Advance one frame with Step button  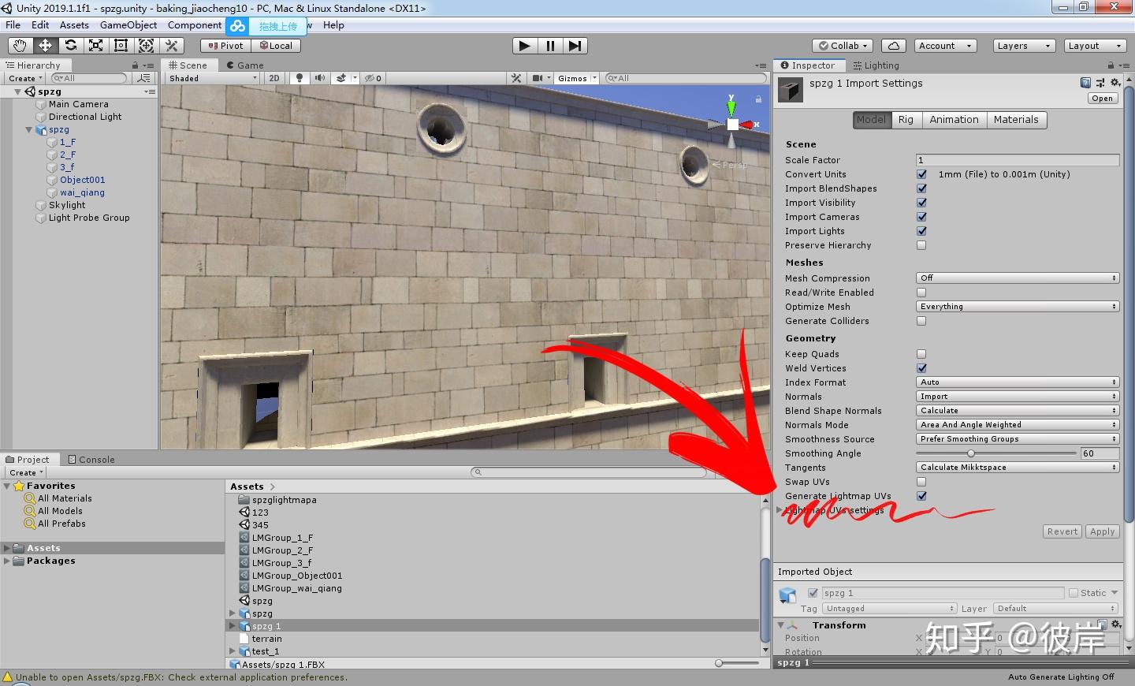(x=575, y=46)
